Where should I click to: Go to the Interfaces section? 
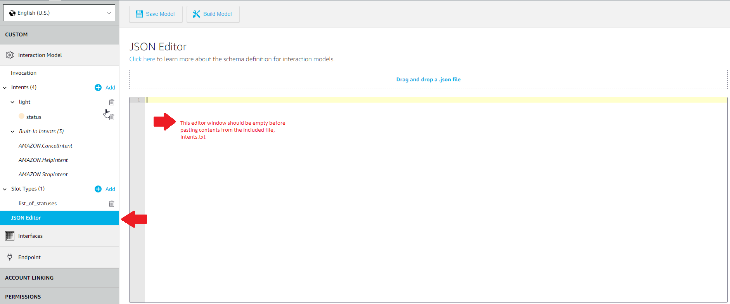59,236
